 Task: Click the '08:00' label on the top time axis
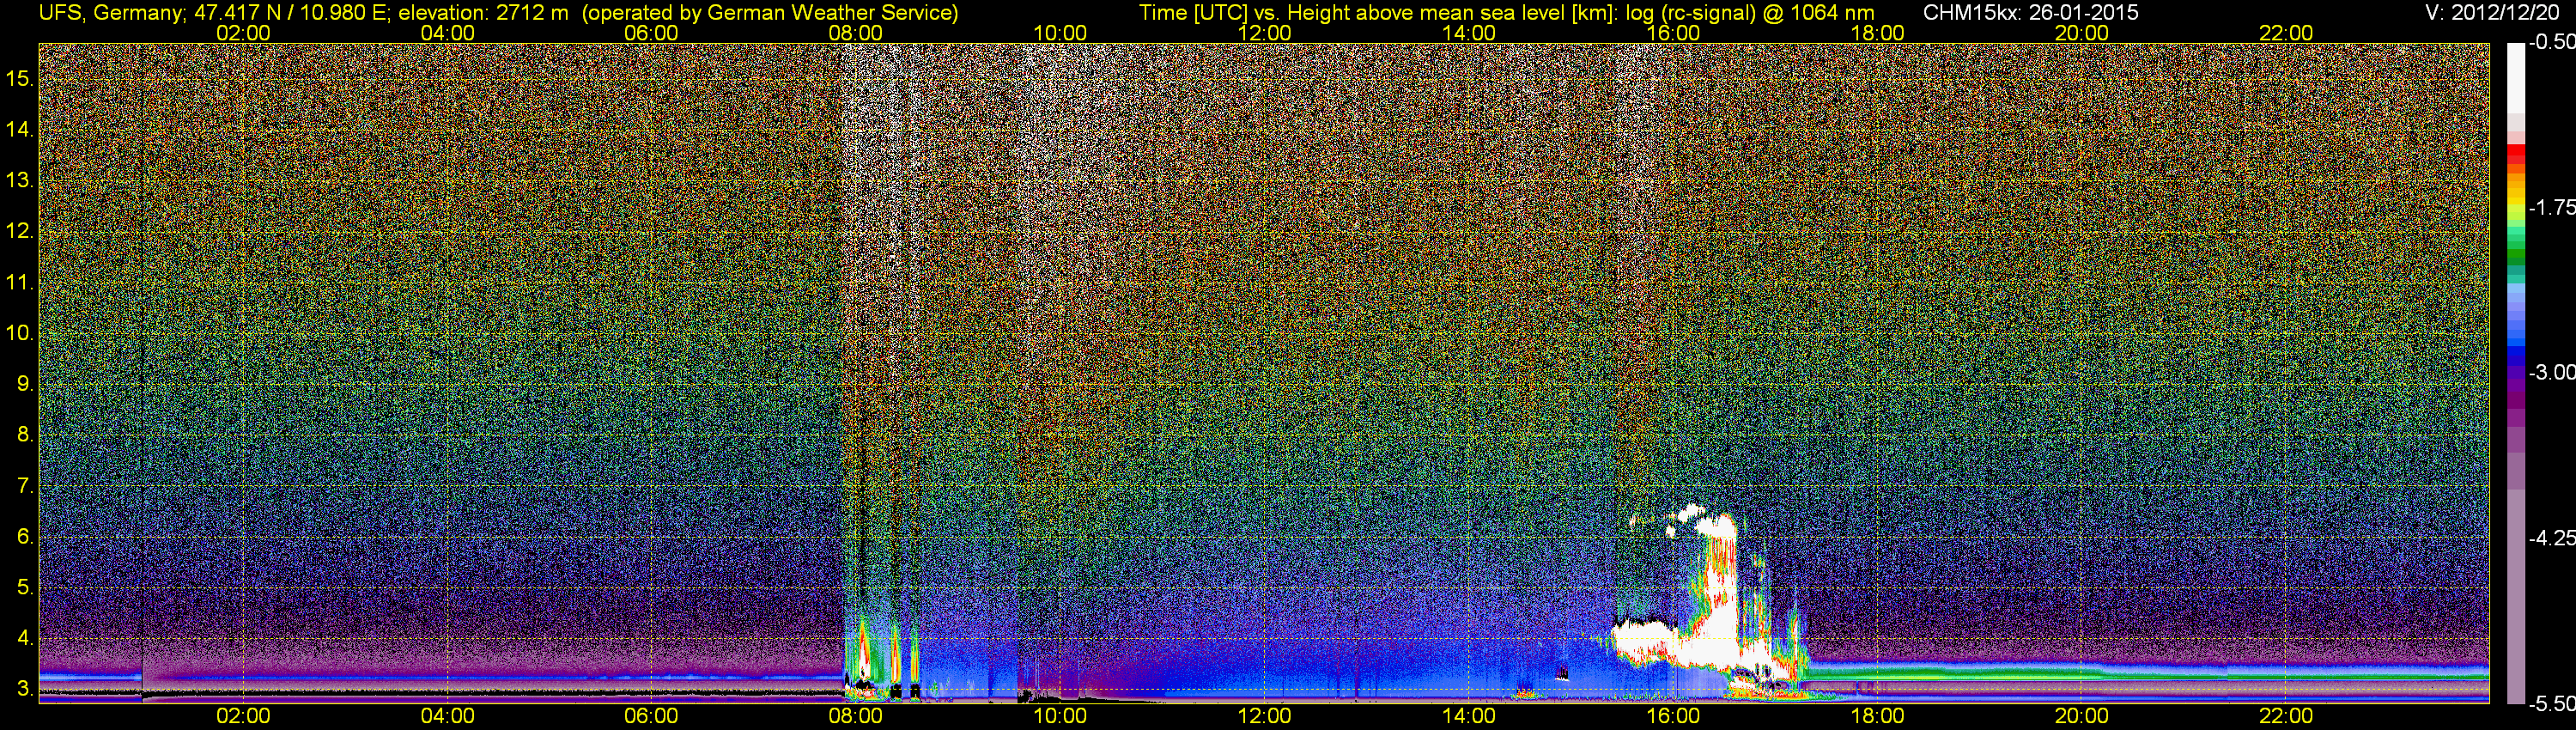coord(856,33)
